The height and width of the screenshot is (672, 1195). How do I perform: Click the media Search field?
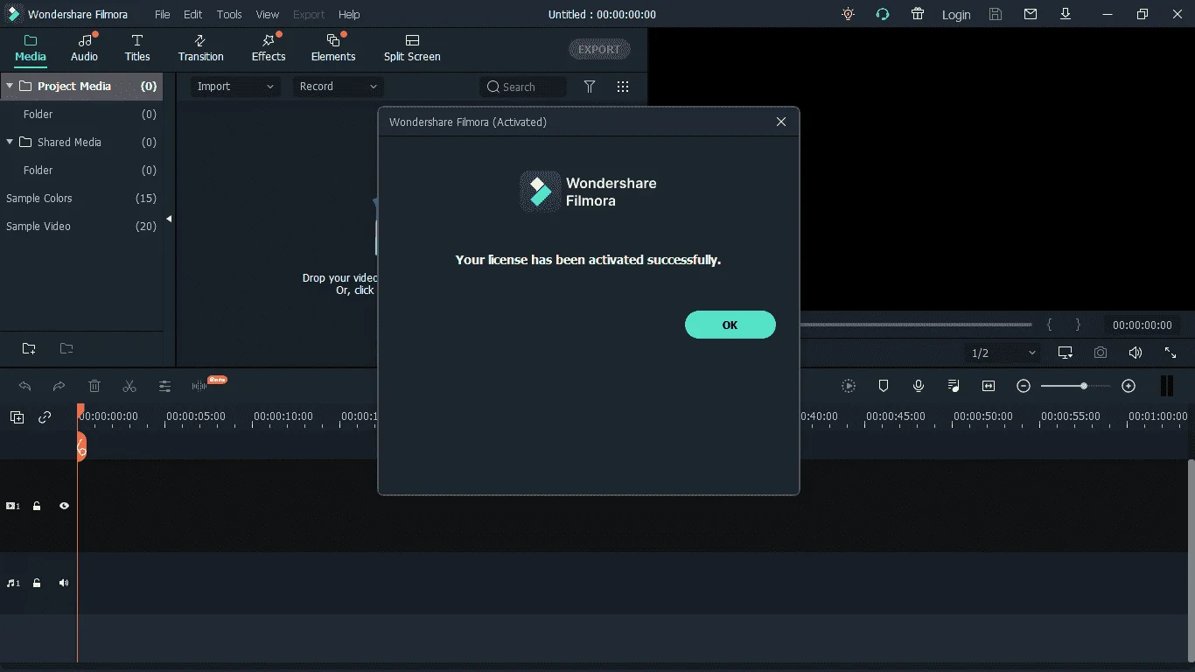(523, 87)
